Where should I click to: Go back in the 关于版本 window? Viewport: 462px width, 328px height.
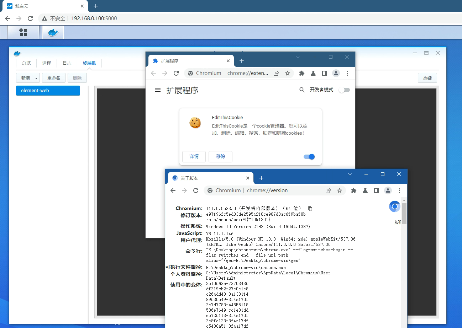[173, 190]
